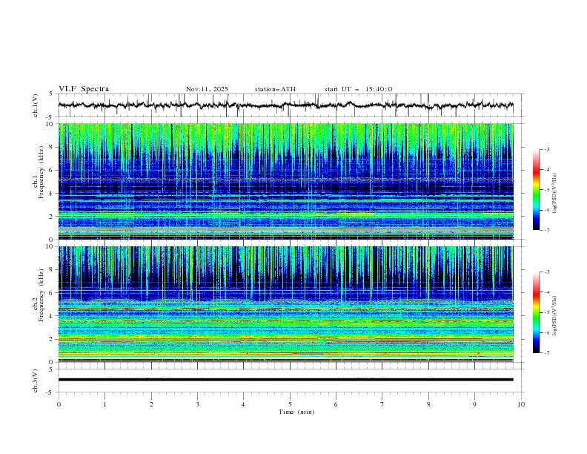Click the time axis tick label "8"
This screenshot has width=587, height=454.
click(x=428, y=404)
